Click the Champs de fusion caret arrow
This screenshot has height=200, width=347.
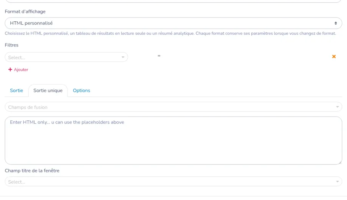click(x=337, y=107)
